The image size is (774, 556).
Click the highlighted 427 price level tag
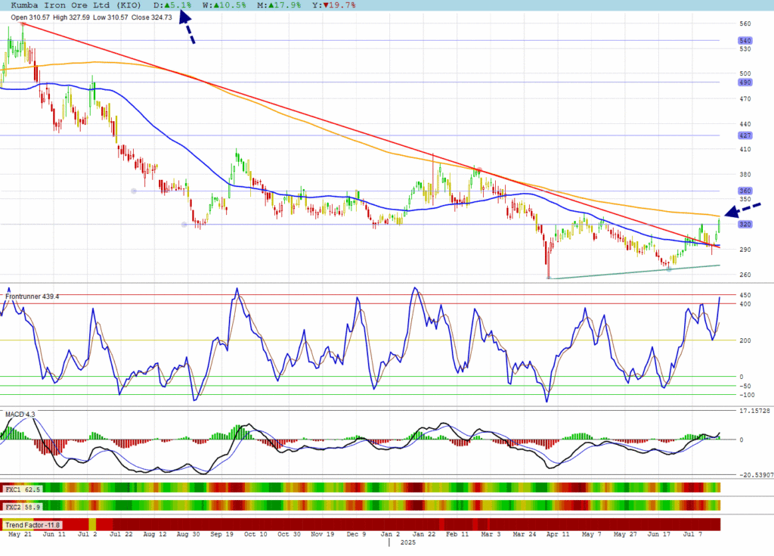[x=745, y=135]
